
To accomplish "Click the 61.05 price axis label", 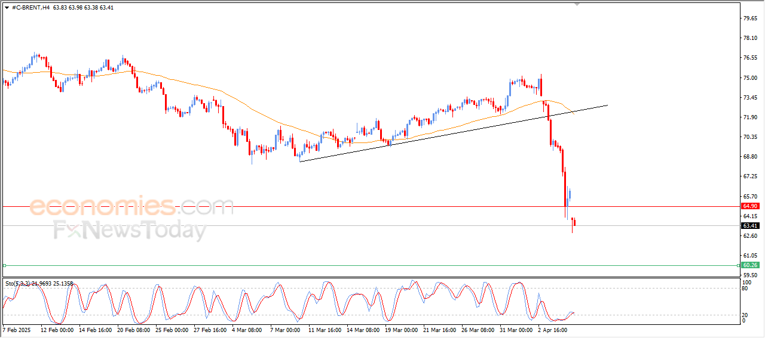I will (x=749, y=255).
